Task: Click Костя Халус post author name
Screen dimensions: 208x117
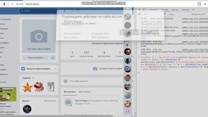Action: point(81,101)
